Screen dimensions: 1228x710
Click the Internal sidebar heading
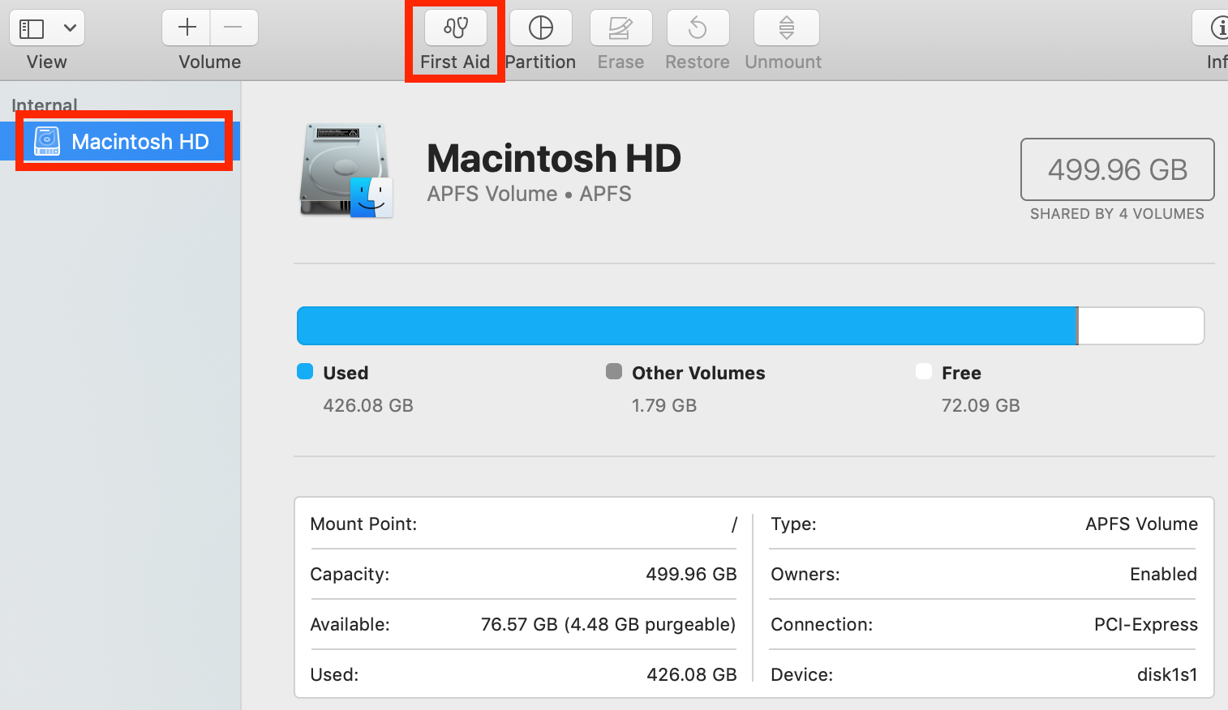tap(45, 105)
